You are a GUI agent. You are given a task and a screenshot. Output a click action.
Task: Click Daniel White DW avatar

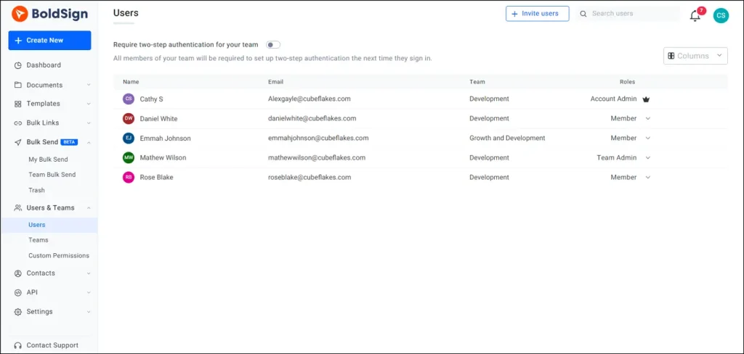pyautogui.click(x=128, y=118)
